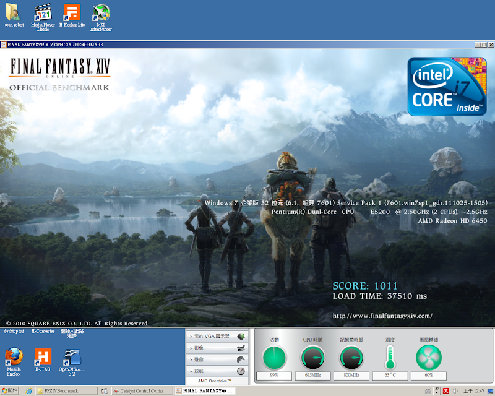Click the desktop.ini file label
Viewport: 495px width, 396px height.
coord(14,331)
